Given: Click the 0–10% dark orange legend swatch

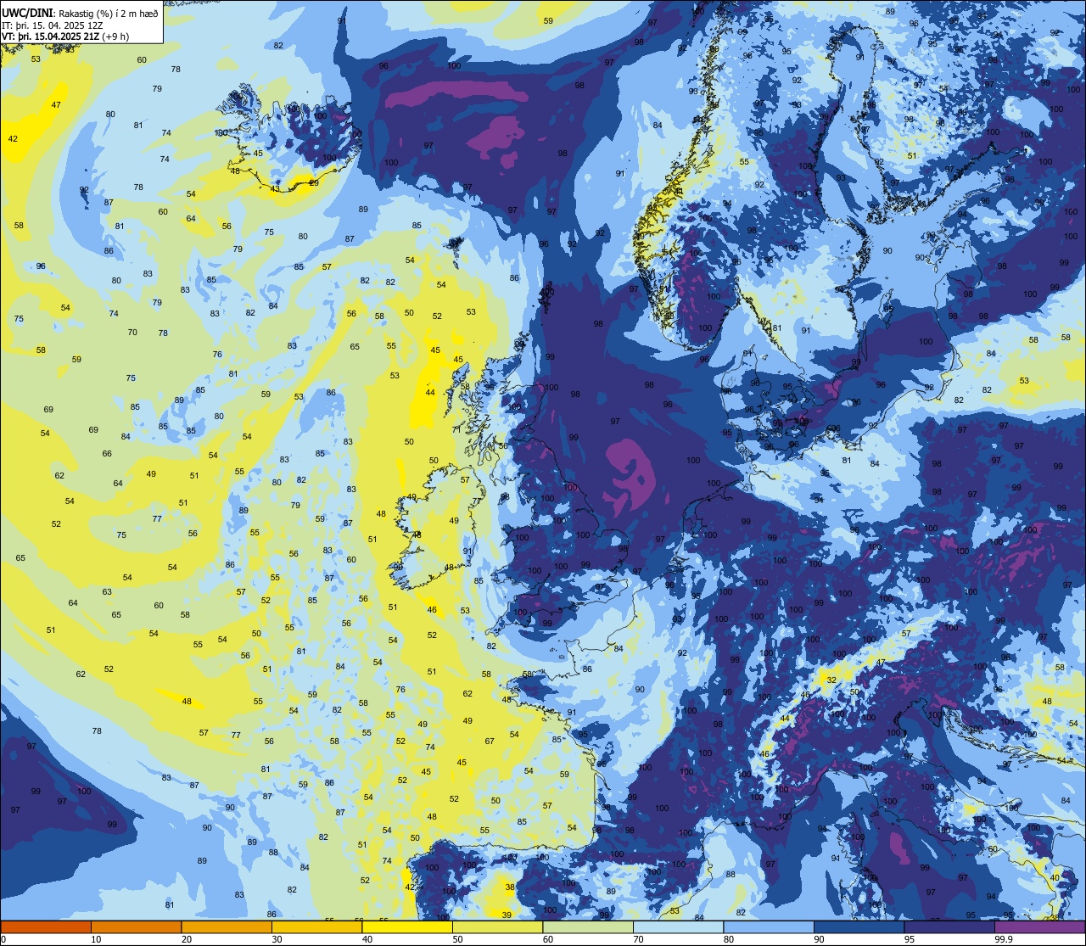Looking at the screenshot, I should 46,927.
